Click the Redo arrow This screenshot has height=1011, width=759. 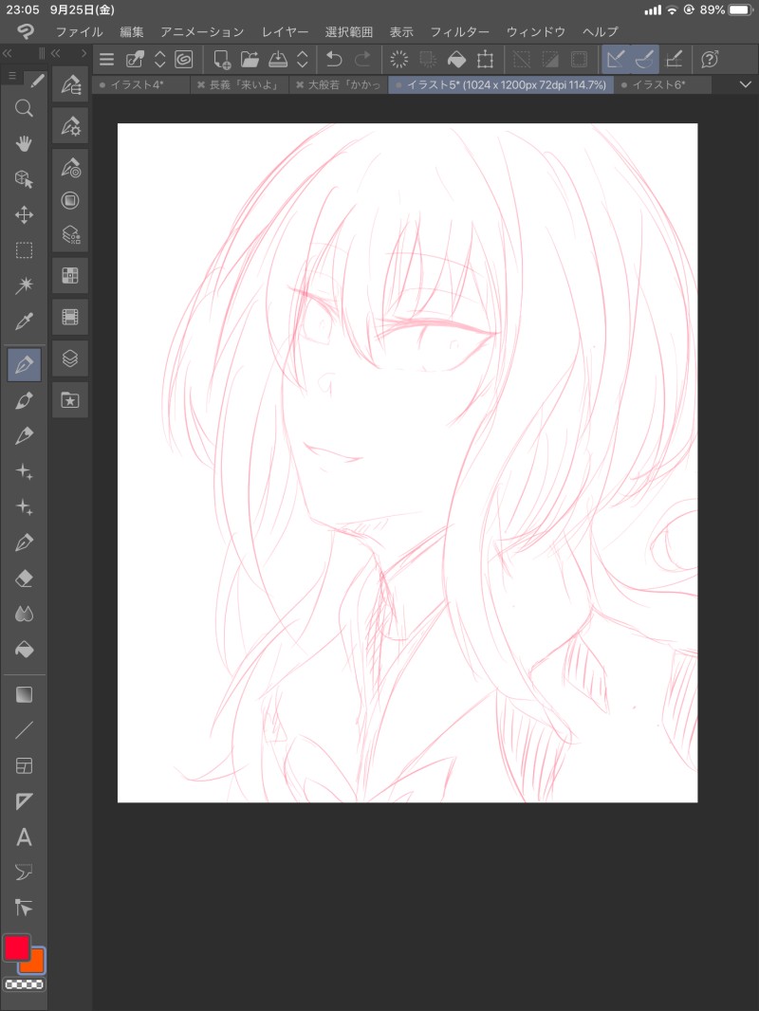pyautogui.click(x=363, y=60)
